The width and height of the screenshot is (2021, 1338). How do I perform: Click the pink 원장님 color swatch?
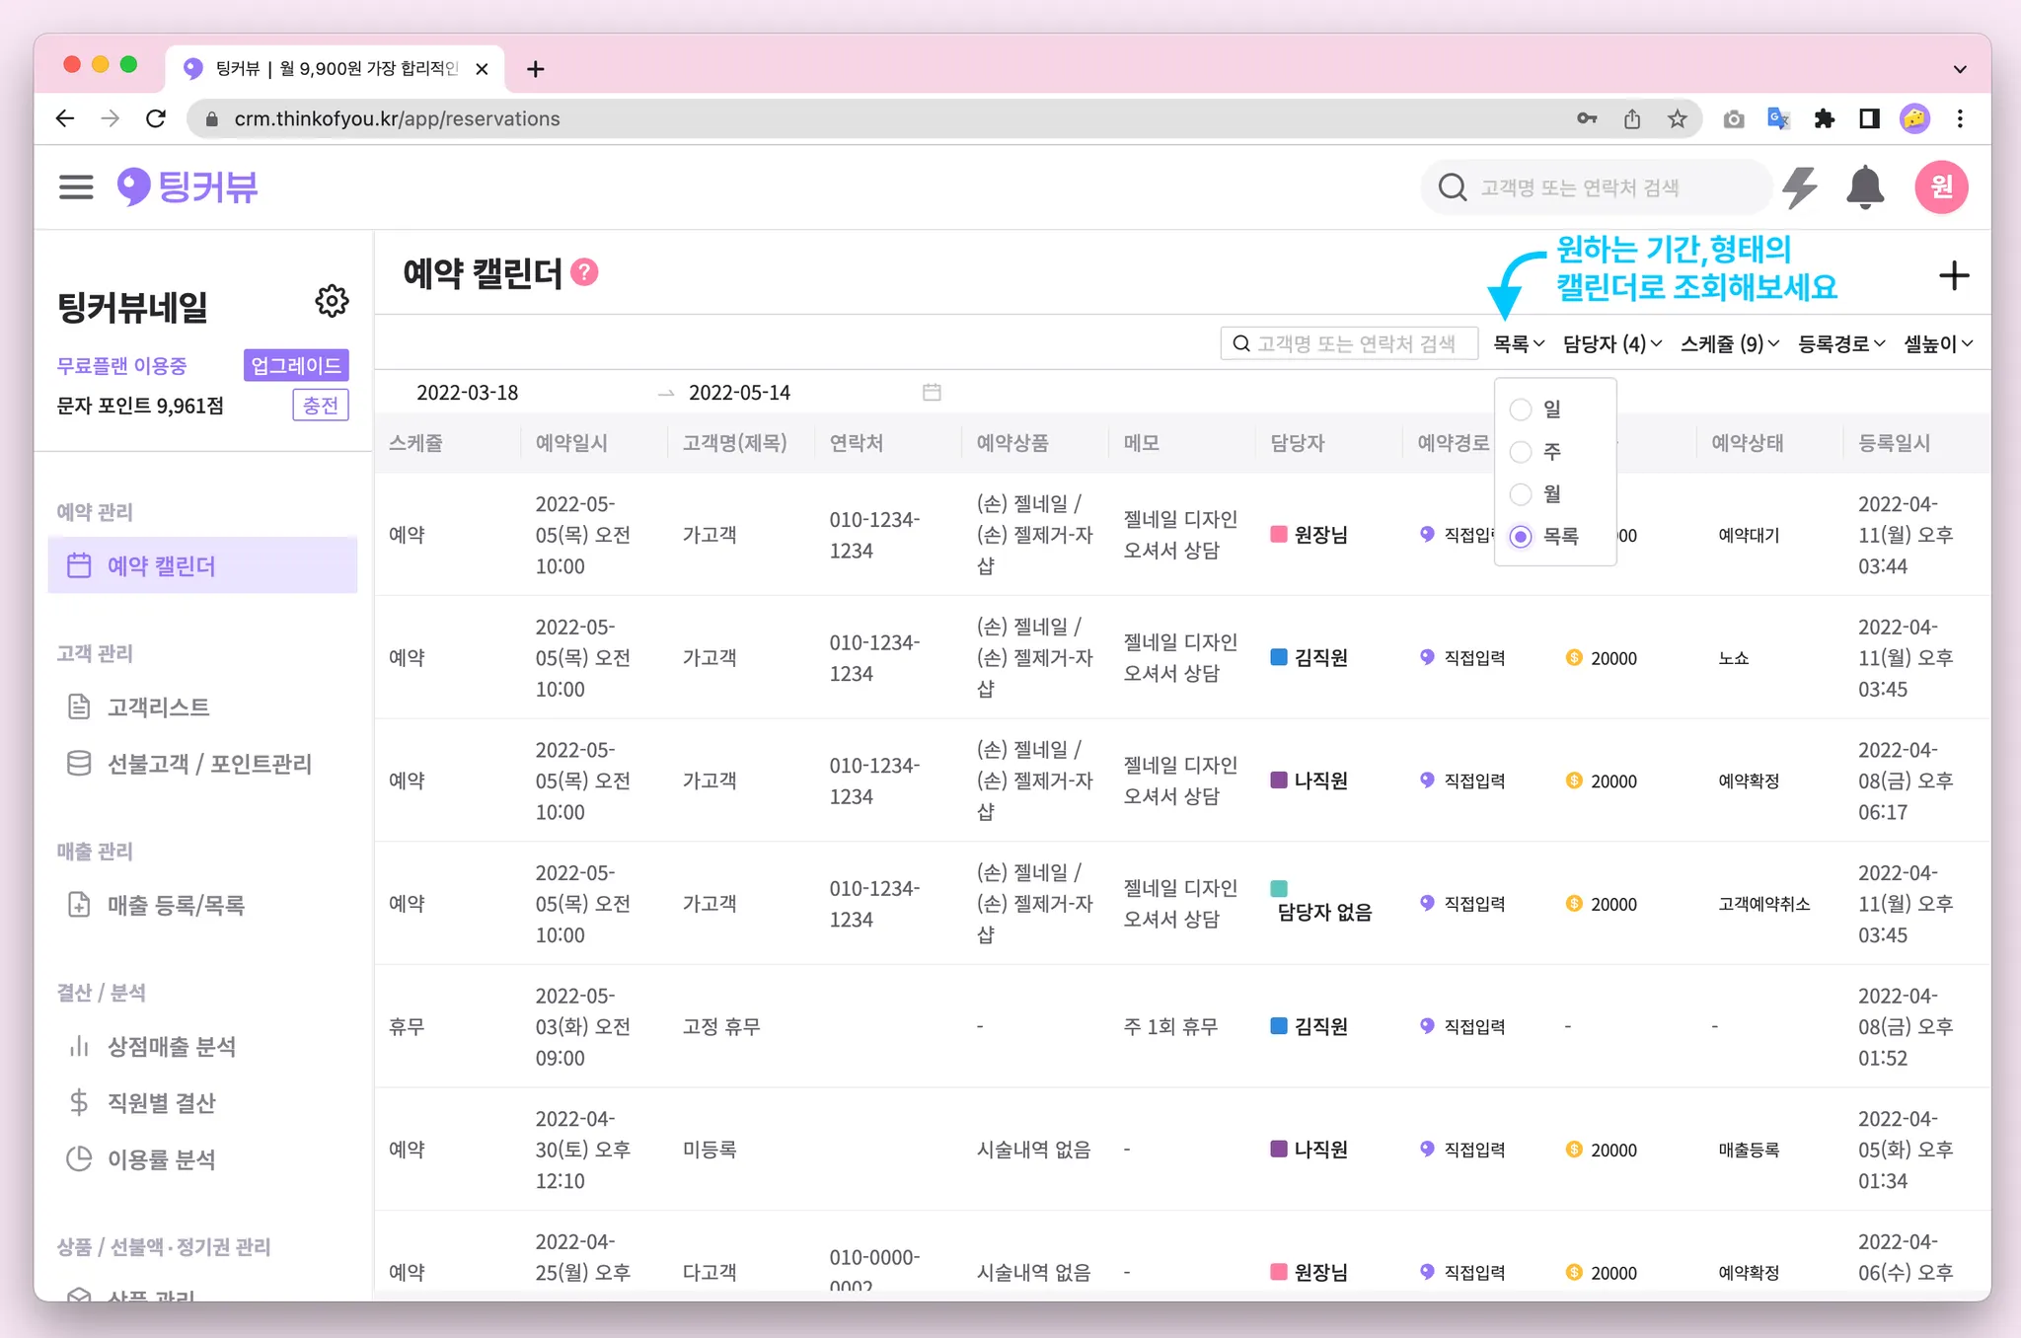(x=1279, y=534)
